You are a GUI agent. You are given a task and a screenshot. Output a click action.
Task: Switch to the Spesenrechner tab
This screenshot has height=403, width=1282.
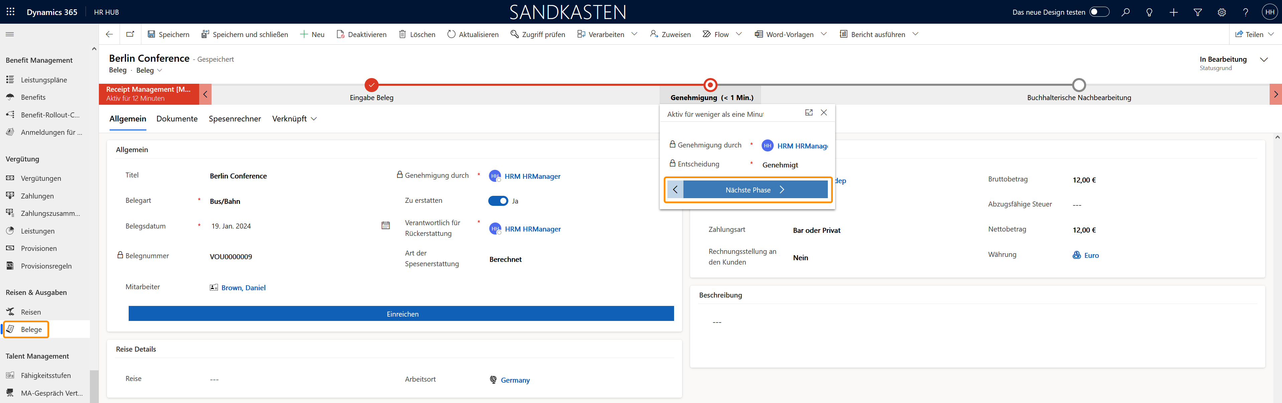(234, 119)
